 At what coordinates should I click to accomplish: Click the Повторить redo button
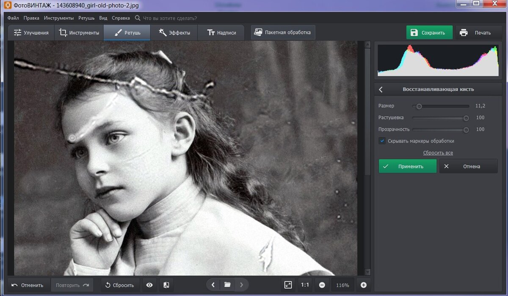click(x=72, y=285)
